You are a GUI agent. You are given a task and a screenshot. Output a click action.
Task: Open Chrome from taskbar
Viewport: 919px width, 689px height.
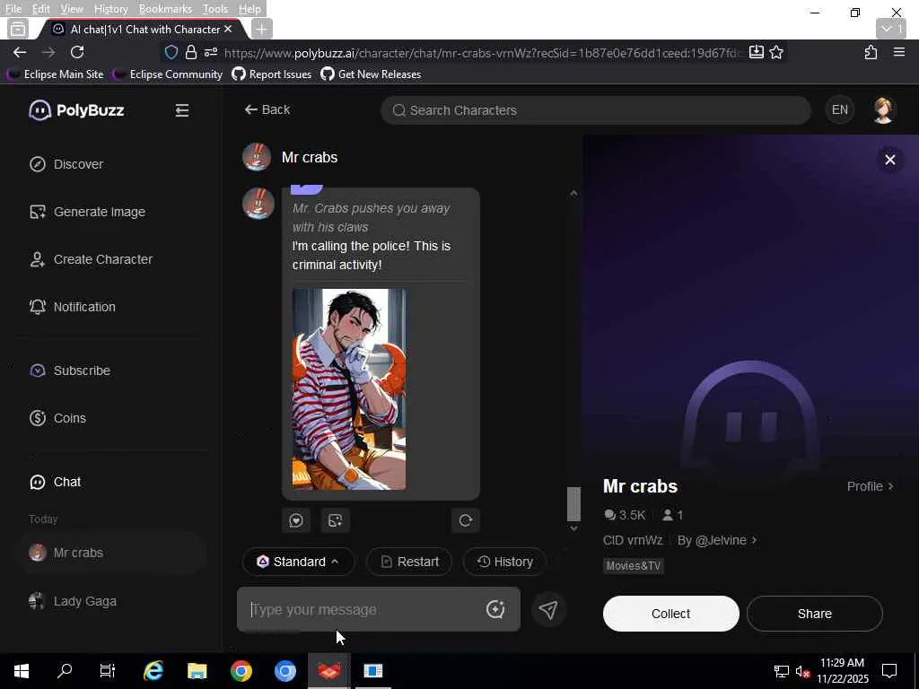(x=241, y=671)
